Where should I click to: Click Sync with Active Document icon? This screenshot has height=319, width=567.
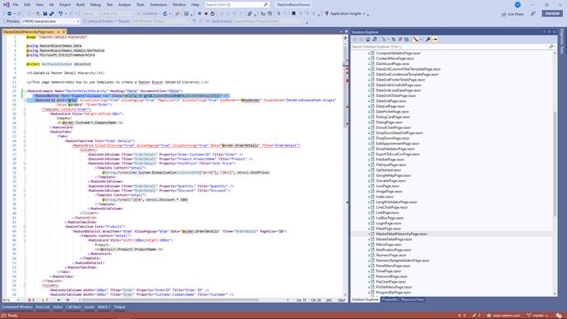coord(394,39)
